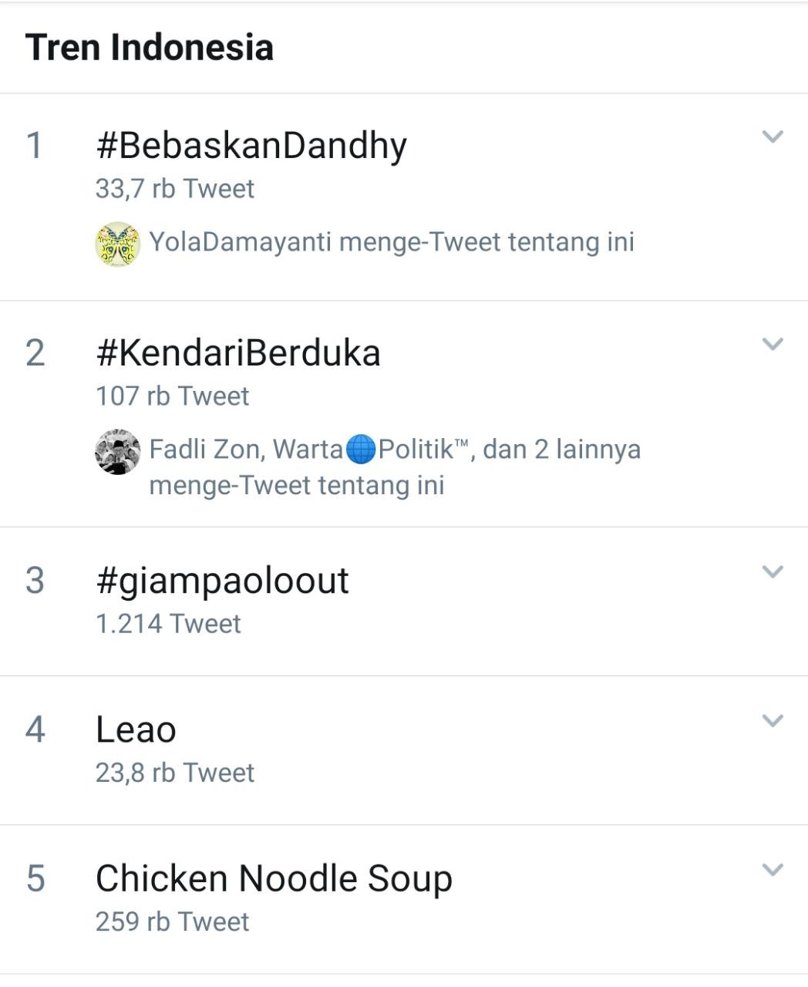
Task: Tap the "Tren Indonesia" header
Action: [x=150, y=47]
